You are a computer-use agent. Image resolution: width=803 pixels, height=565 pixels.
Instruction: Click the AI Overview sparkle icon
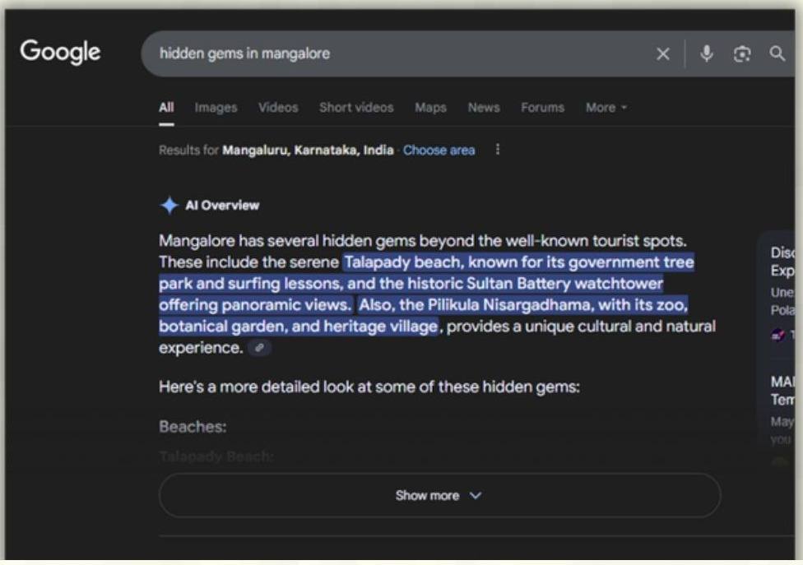tap(169, 206)
